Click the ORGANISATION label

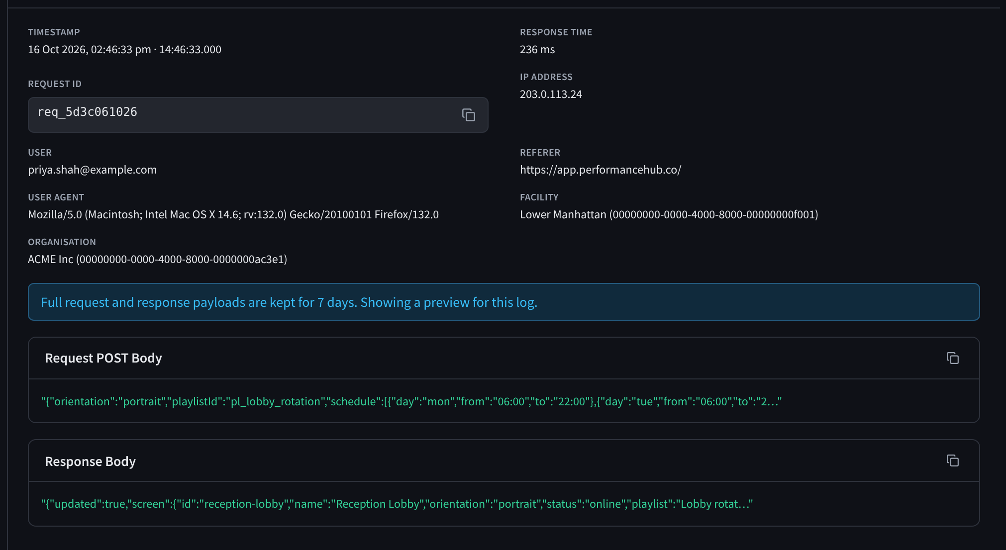tap(62, 242)
